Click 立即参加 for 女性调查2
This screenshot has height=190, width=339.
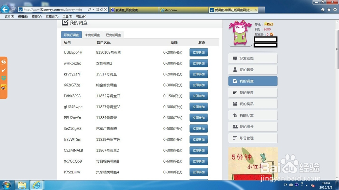click(x=199, y=63)
